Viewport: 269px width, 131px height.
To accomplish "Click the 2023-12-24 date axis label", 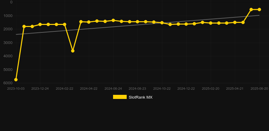I will click(x=40, y=89).
